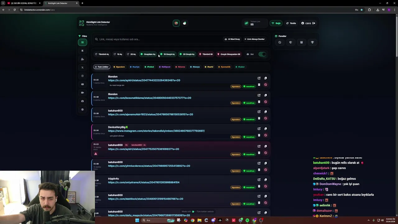Screen dimensions: 398x224
Task: Select the list view filter icon
Action: coord(82,42)
